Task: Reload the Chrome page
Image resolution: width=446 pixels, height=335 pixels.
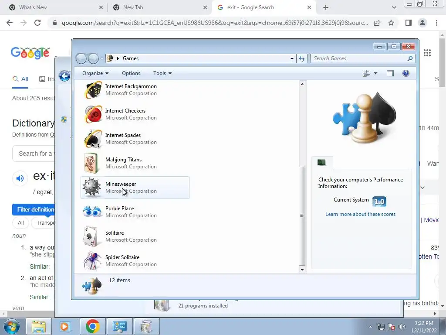Action: click(37, 23)
